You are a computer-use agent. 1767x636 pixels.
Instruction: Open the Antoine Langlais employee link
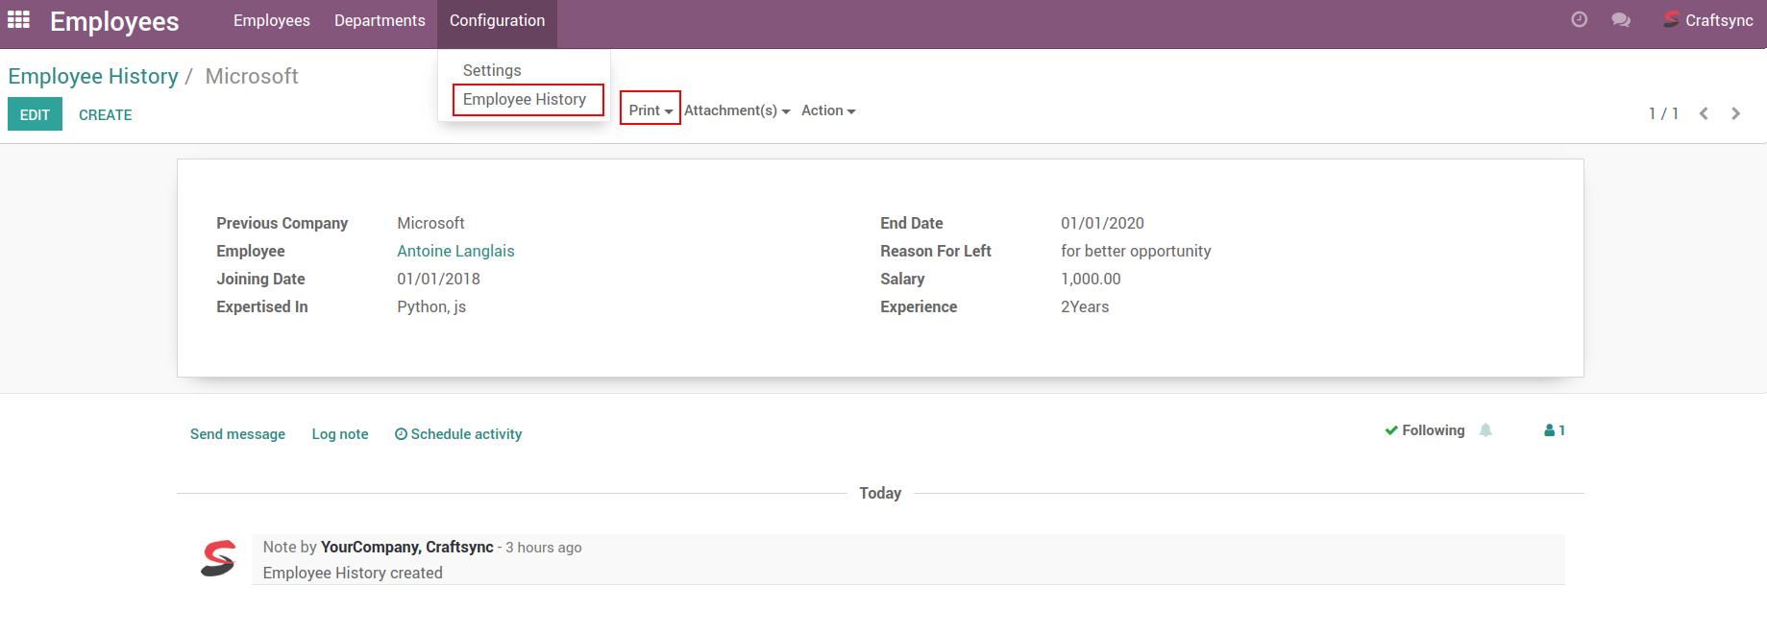455,251
